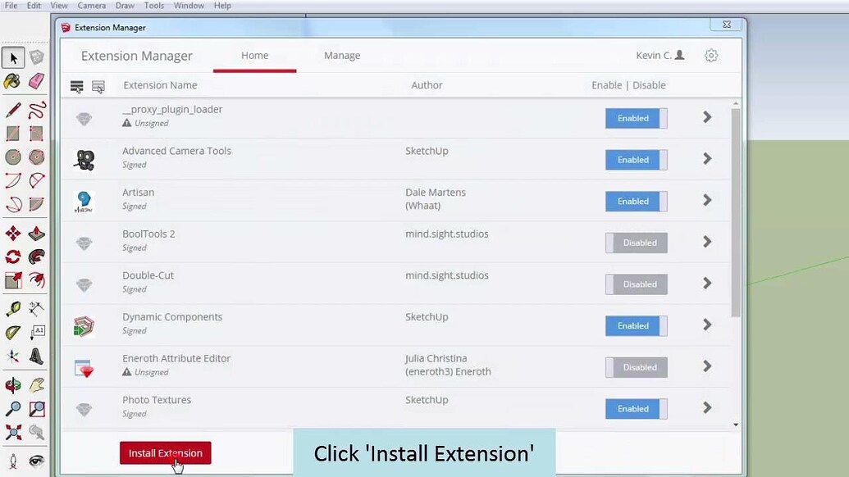Click the Advanced Camera Tools extension icon
The image size is (849, 477).
click(x=85, y=158)
